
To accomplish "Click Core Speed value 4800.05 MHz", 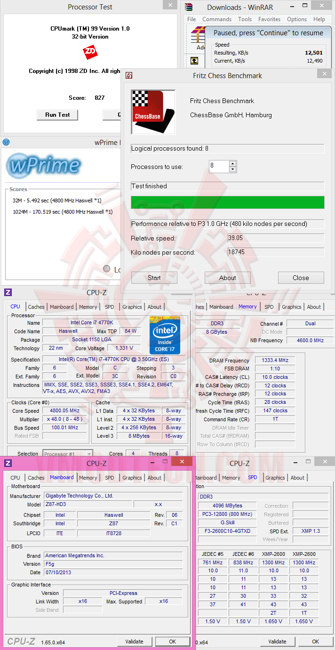I will pos(64,411).
